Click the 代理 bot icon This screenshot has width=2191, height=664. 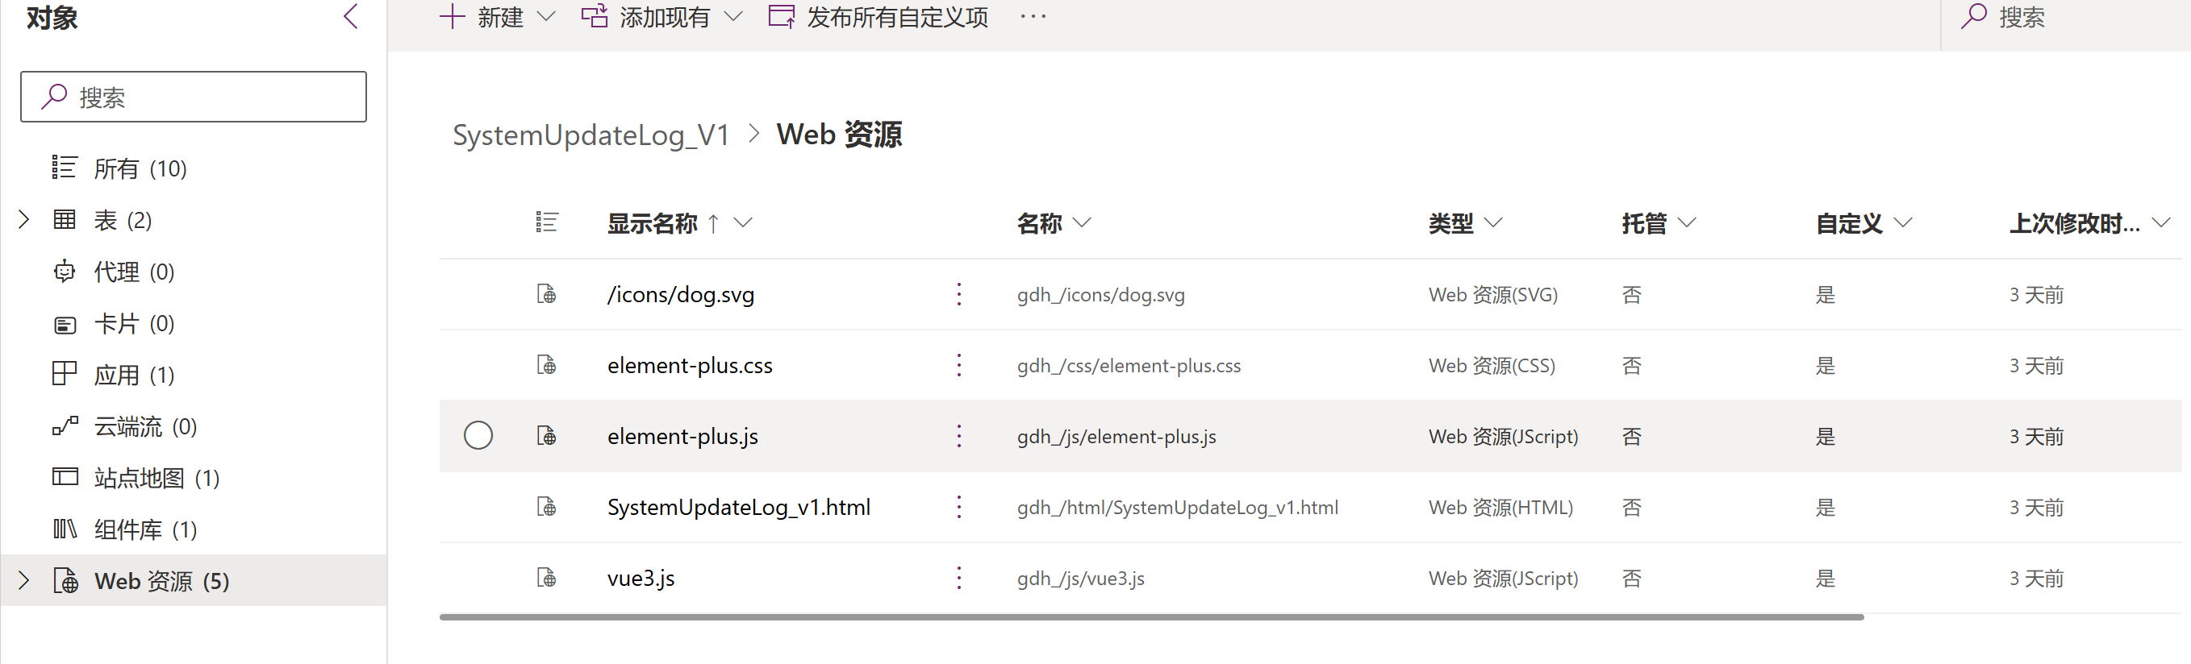click(x=65, y=271)
